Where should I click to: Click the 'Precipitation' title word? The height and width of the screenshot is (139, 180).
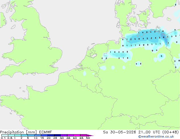(x=12, y=132)
